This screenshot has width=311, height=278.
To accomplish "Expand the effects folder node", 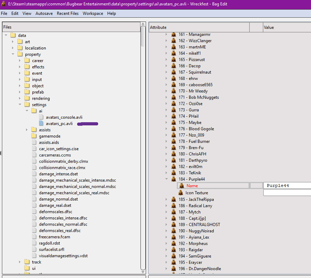I will click(x=20, y=67).
